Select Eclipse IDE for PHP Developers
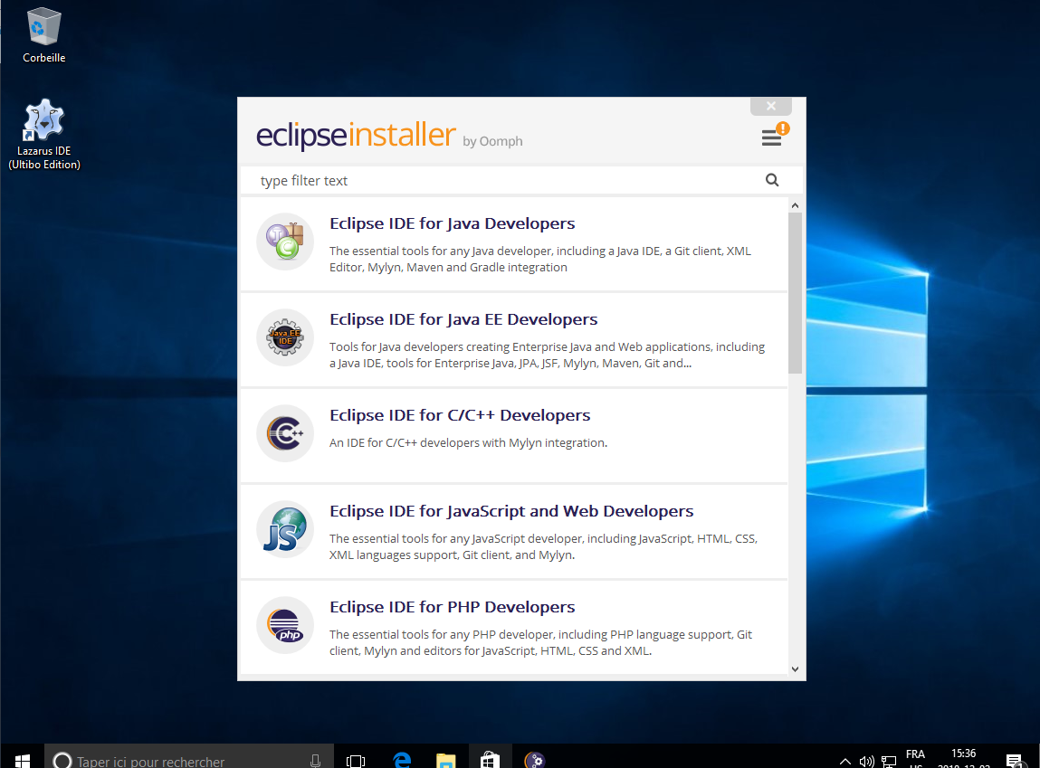 pyautogui.click(x=452, y=607)
